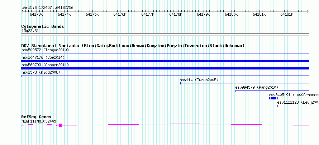Viewport: 319px width, 145px height.
Task: Click the 64182k ruler tick label
Action: click(x=287, y=14)
